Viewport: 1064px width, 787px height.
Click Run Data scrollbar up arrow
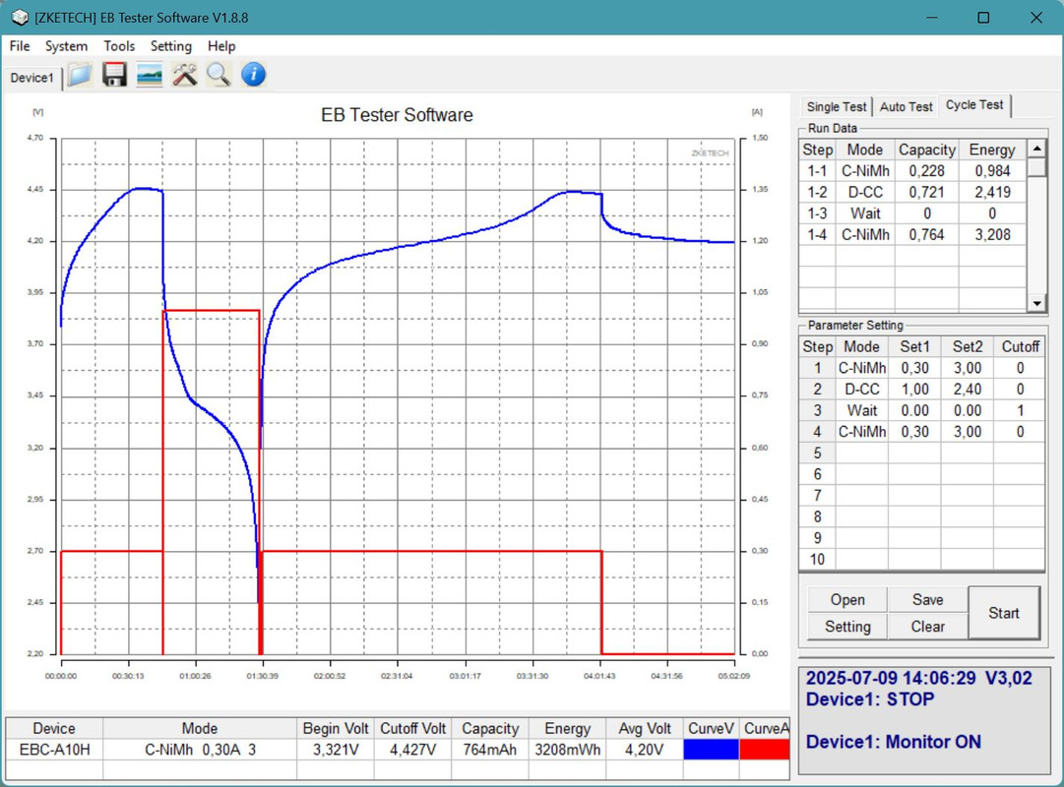1036,148
